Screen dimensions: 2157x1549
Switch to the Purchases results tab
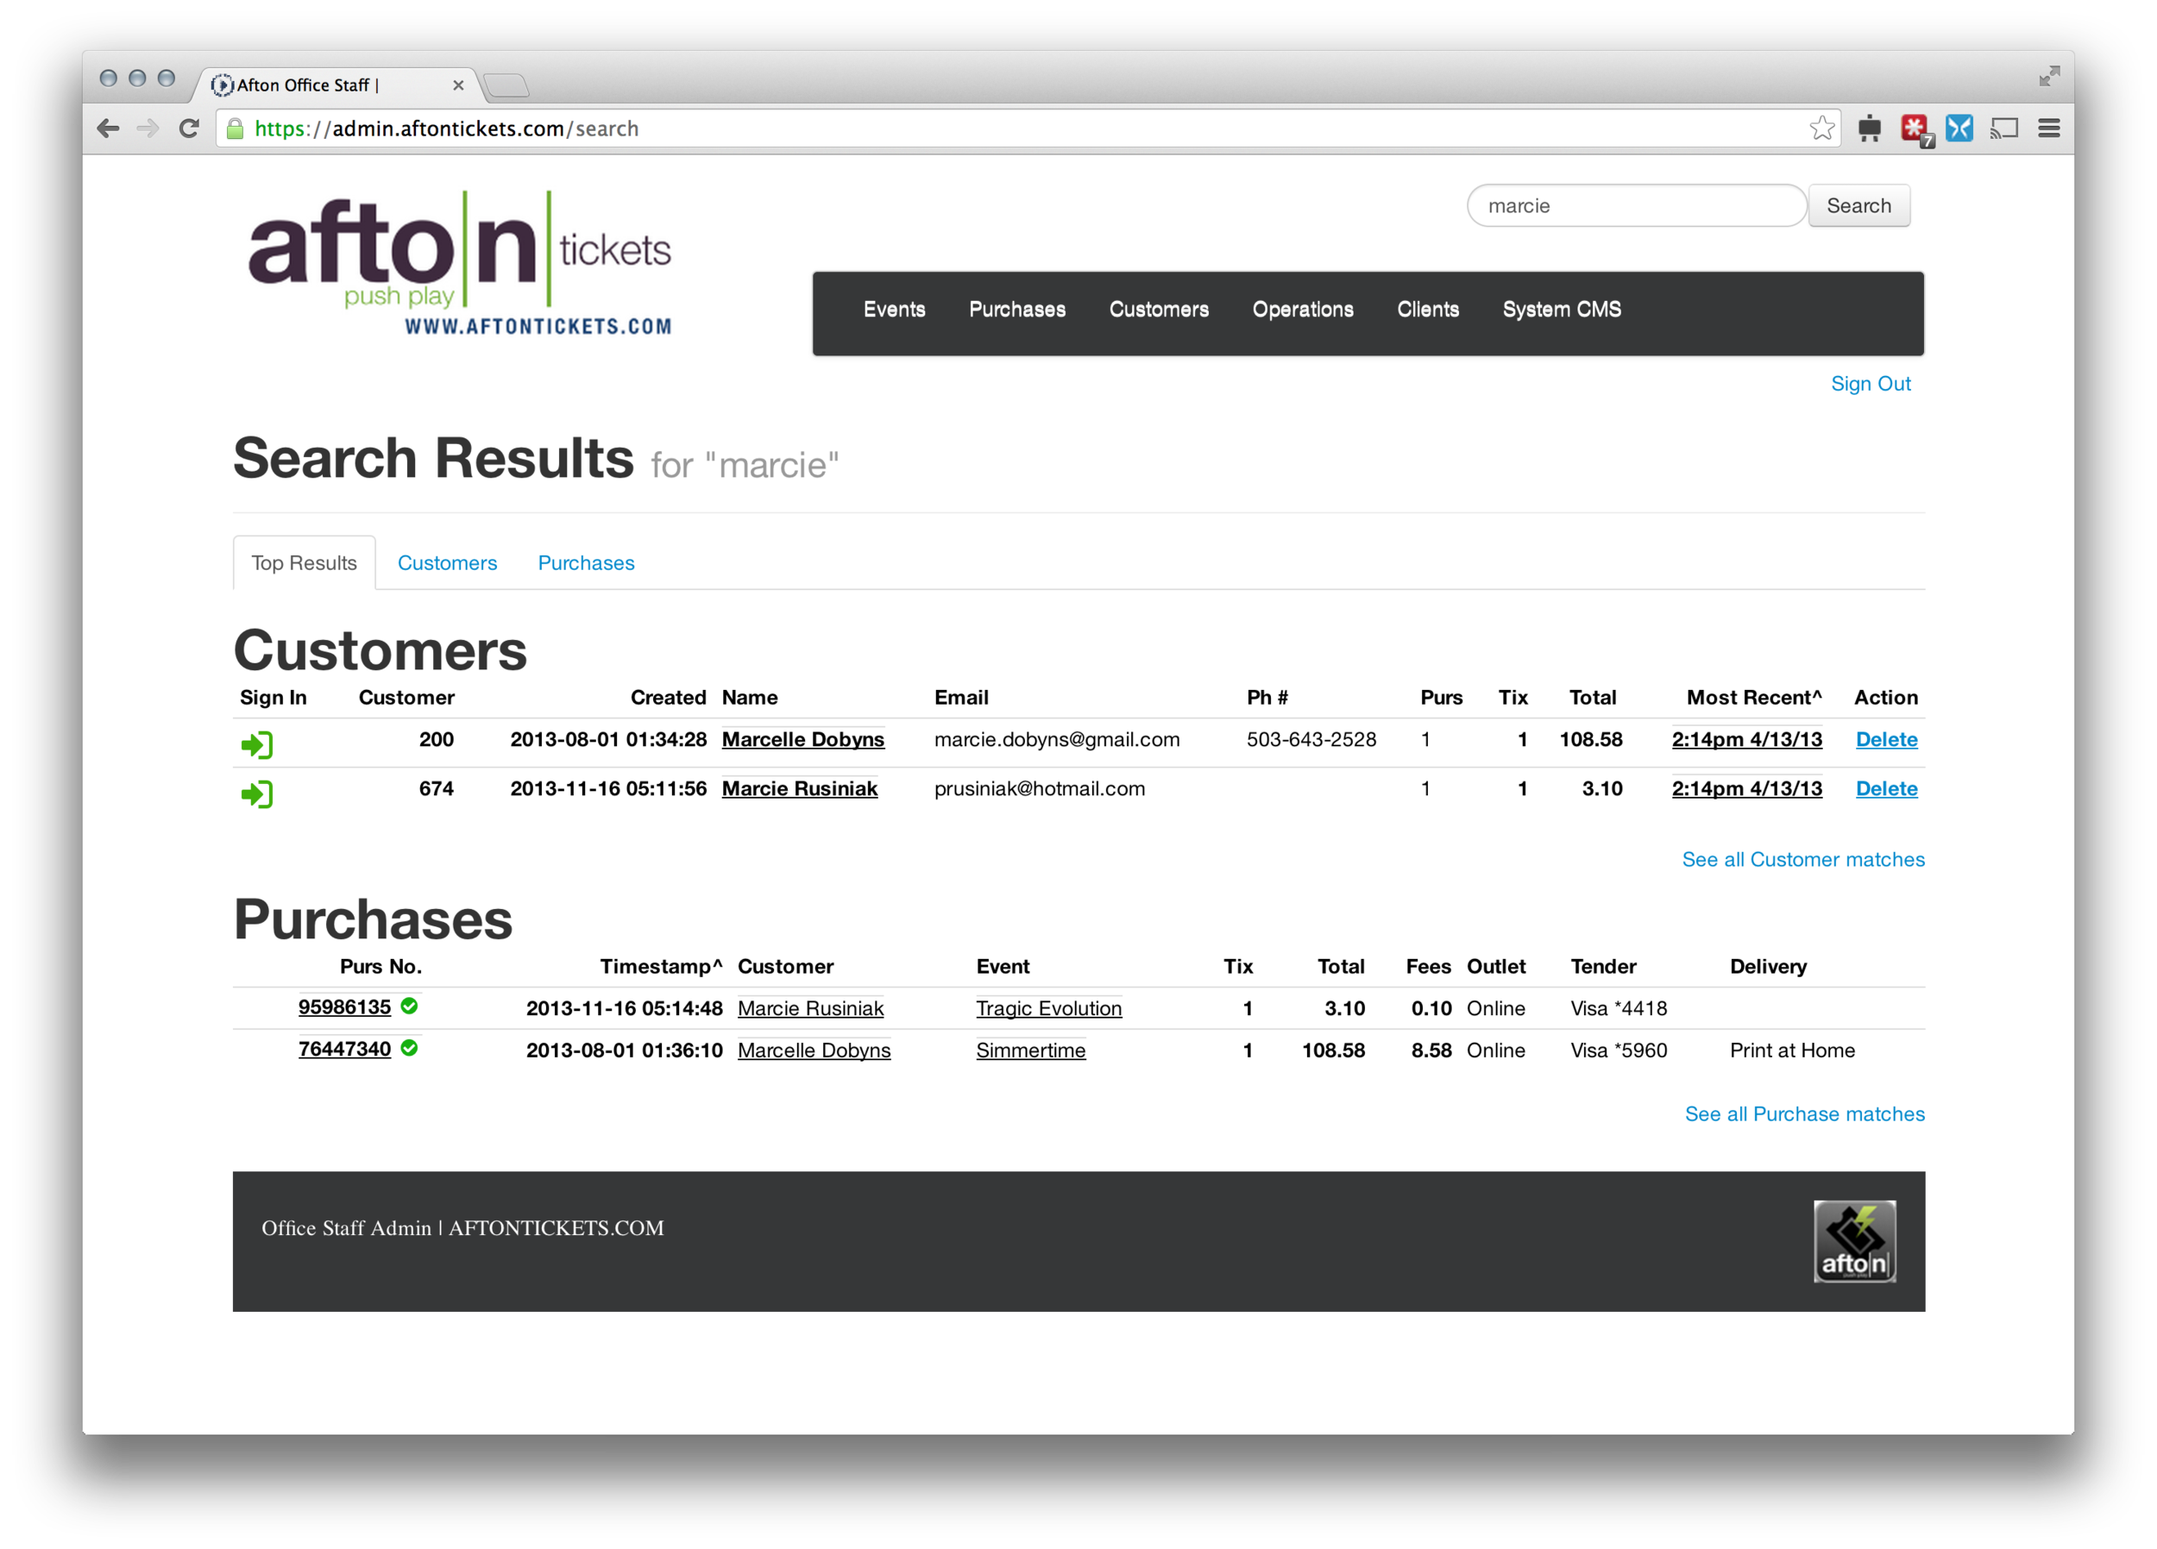pyautogui.click(x=586, y=563)
